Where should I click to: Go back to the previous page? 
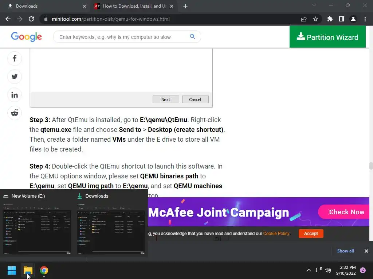coord(8,19)
